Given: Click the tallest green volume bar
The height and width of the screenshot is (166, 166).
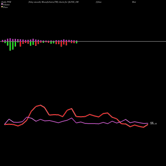Looking at the screenshot, I should [x=10, y=46].
